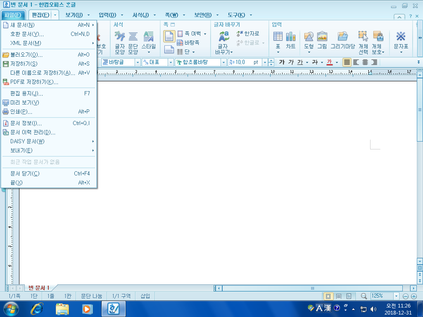Activate the 개체 선택 object select tool

[363, 43]
